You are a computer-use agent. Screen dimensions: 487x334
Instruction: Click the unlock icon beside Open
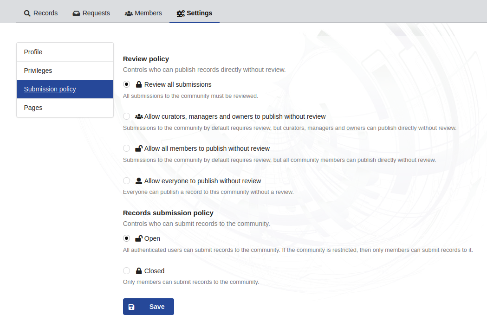pyautogui.click(x=138, y=238)
